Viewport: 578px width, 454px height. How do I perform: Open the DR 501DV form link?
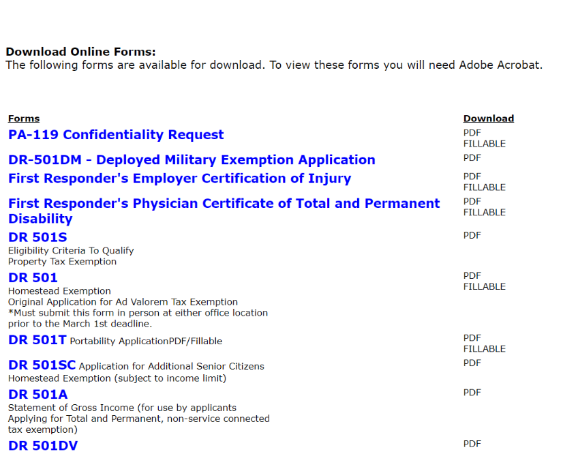[43, 446]
